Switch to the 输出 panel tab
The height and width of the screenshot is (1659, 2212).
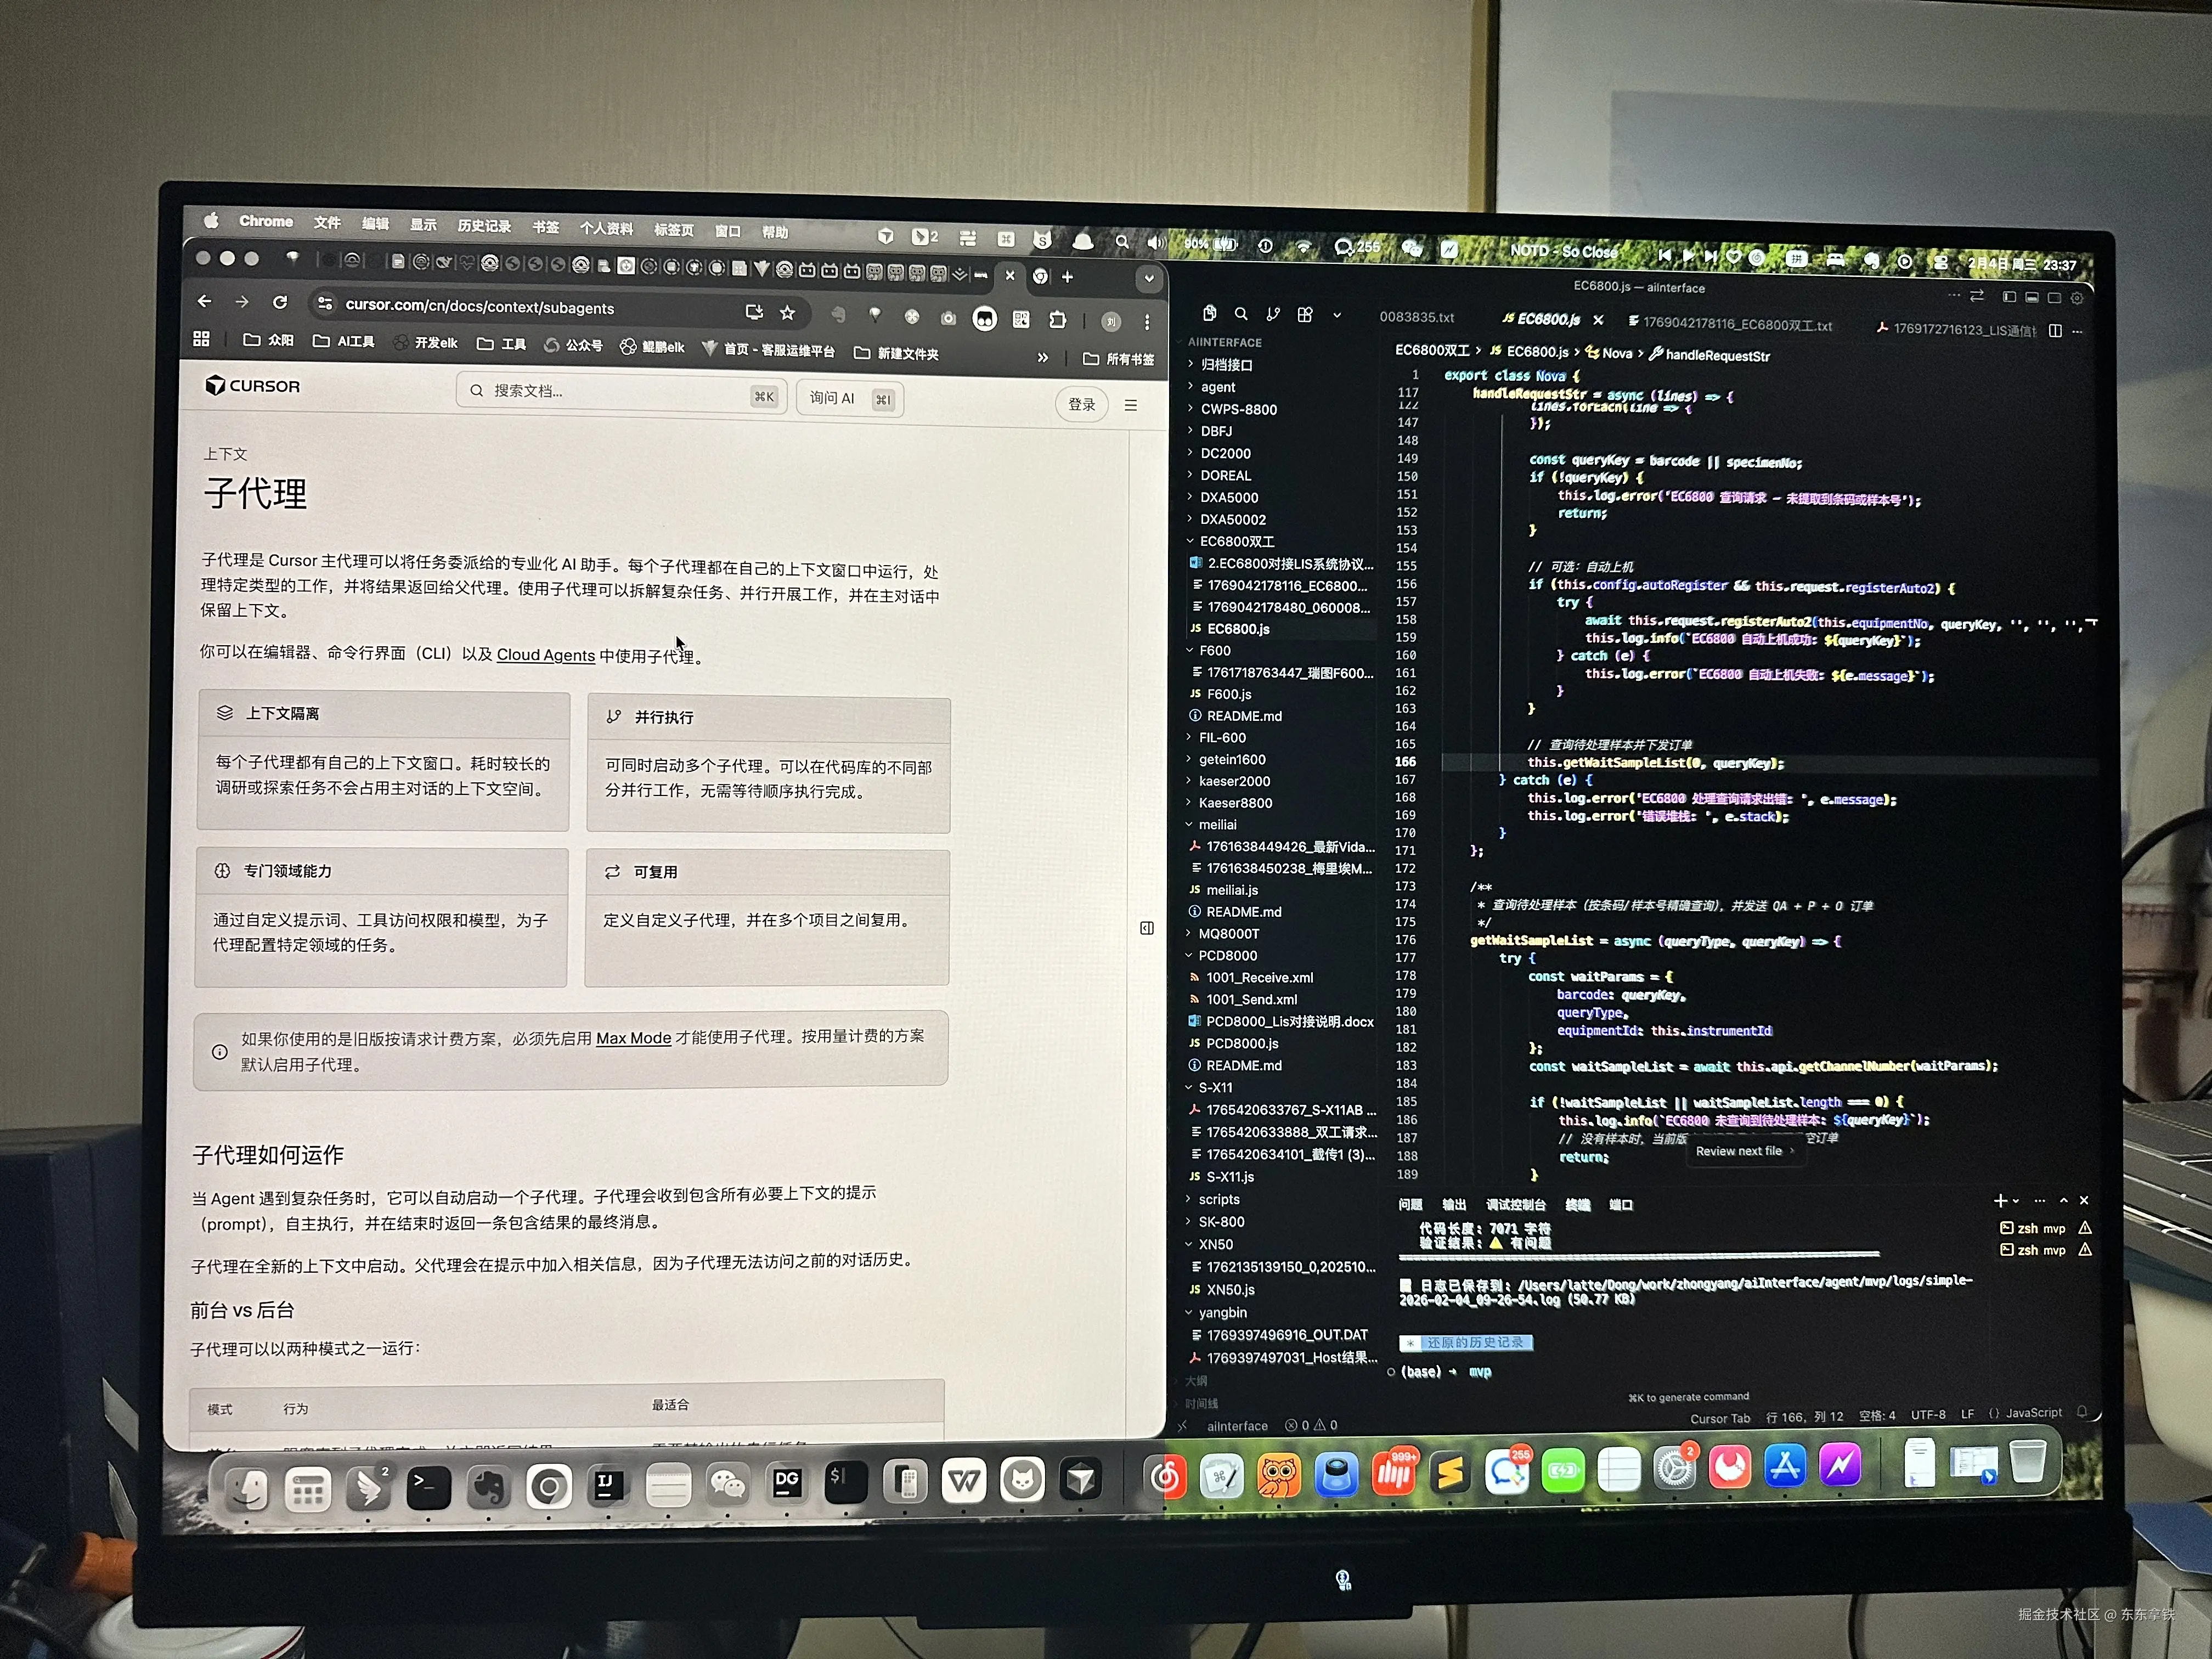1454,1204
